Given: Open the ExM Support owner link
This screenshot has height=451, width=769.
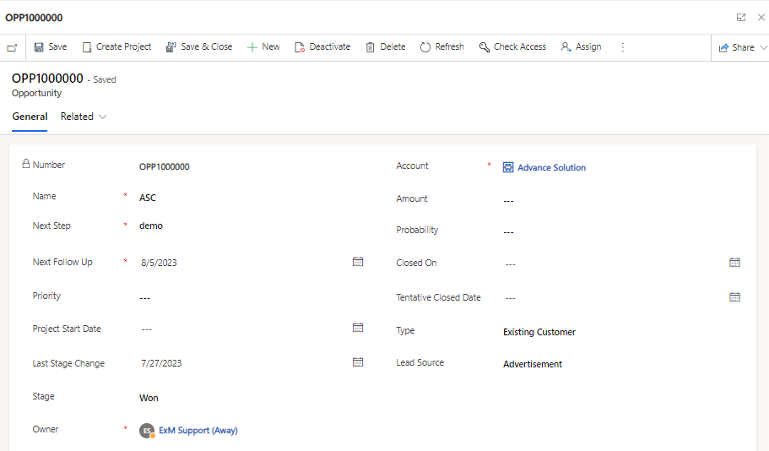Looking at the screenshot, I should click(x=198, y=431).
